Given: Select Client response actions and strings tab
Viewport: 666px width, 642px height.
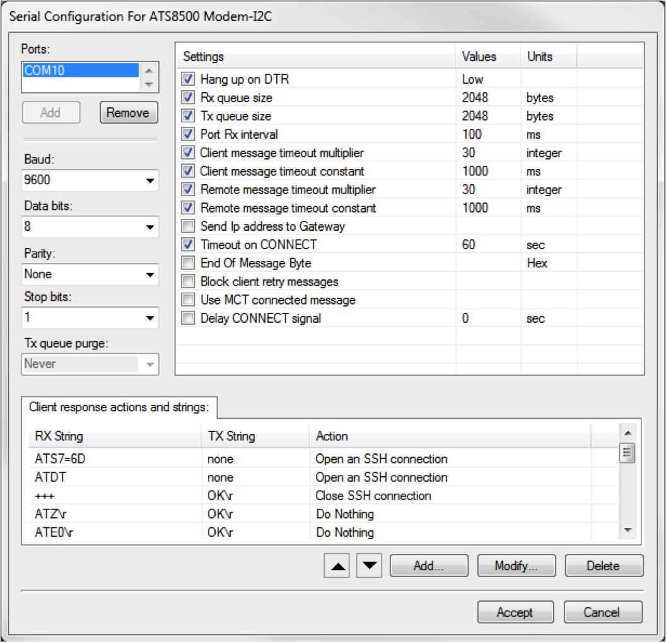Looking at the screenshot, I should pyautogui.click(x=119, y=407).
